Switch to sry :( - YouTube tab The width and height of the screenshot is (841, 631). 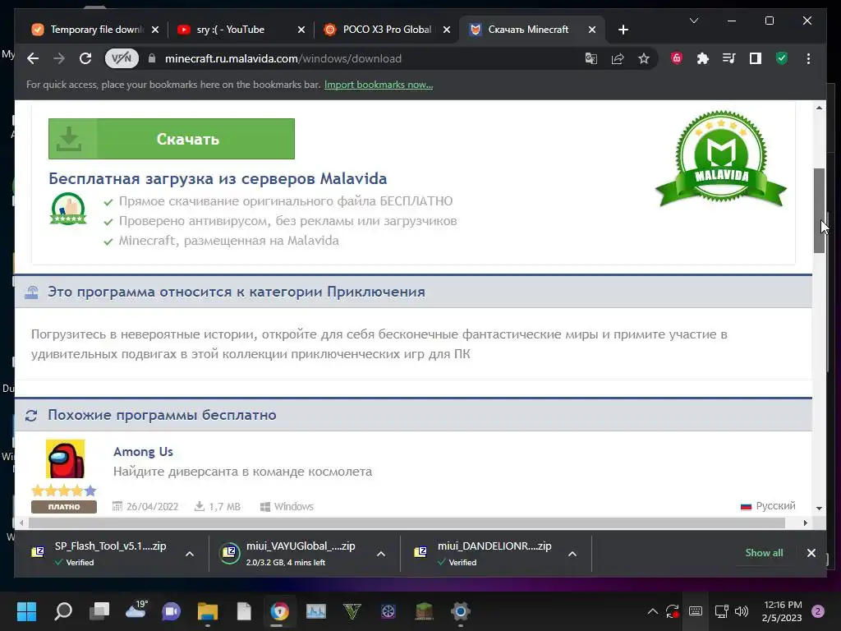[x=241, y=30]
